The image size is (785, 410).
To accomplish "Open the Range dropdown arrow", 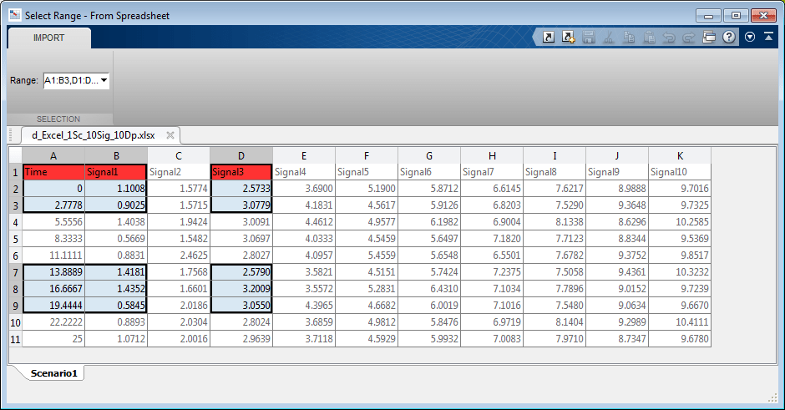I will pyautogui.click(x=104, y=80).
